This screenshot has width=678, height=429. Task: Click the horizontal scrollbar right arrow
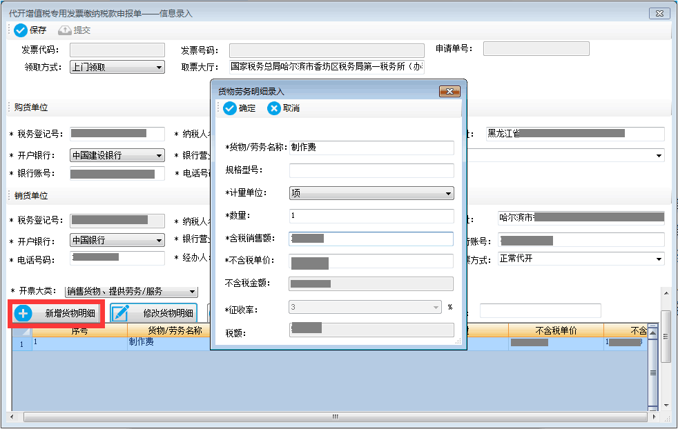[654, 417]
